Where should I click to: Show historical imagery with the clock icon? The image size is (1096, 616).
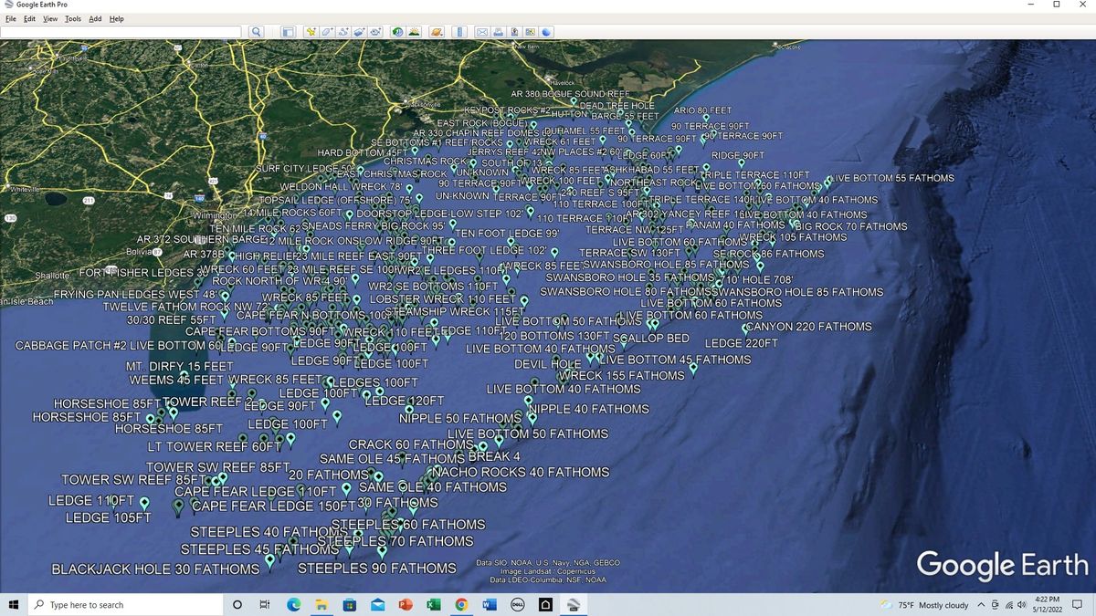[395, 32]
